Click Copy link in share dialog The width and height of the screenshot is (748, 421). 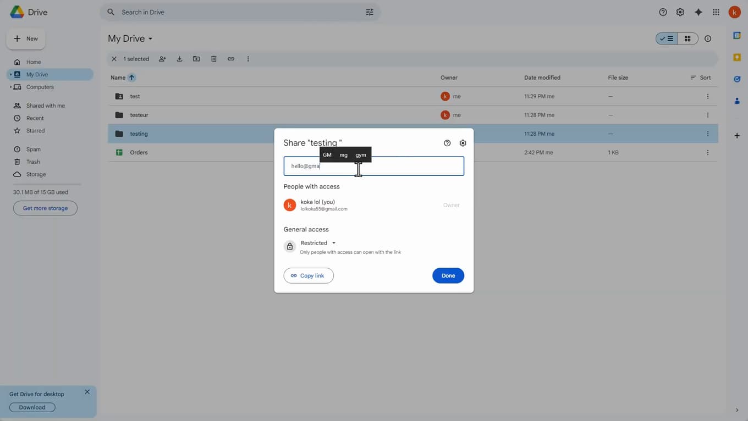tap(309, 275)
